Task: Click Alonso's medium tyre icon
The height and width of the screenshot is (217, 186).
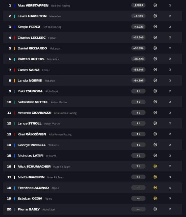Action: (155, 188)
